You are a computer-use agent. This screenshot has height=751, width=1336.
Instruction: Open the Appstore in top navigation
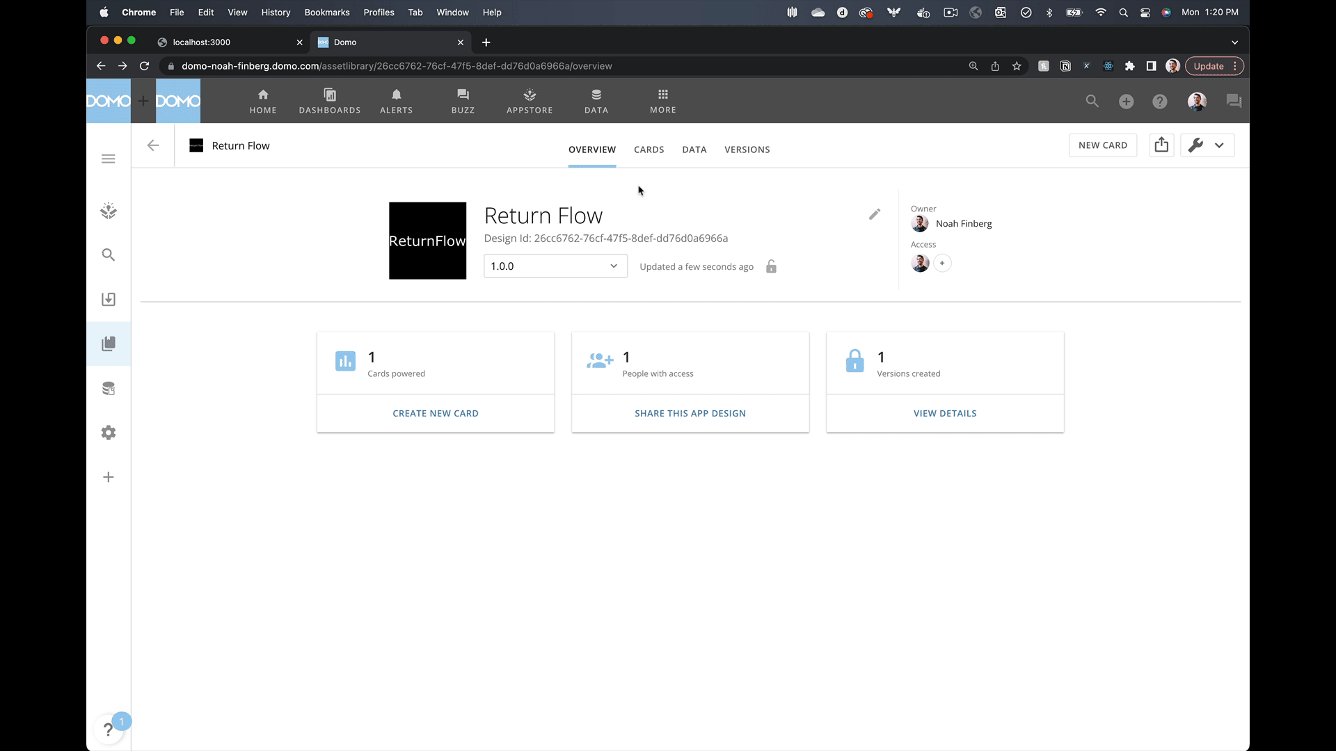click(529, 101)
